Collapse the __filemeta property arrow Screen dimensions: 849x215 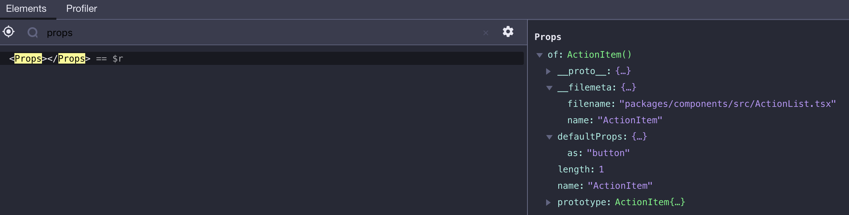pyautogui.click(x=549, y=88)
